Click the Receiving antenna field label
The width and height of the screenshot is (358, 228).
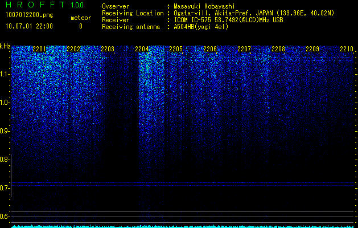pos(131,27)
